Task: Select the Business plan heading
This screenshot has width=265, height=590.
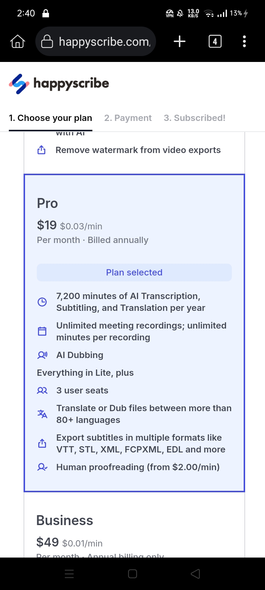Action: [x=65, y=520]
